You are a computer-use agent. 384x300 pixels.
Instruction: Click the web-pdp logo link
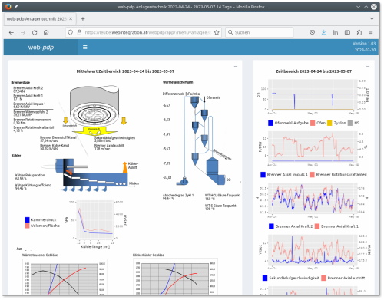[41, 48]
